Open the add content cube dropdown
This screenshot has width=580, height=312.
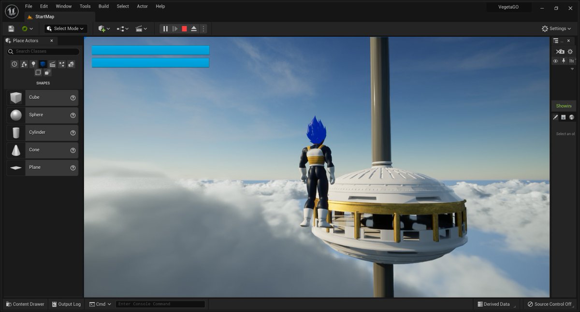(104, 28)
